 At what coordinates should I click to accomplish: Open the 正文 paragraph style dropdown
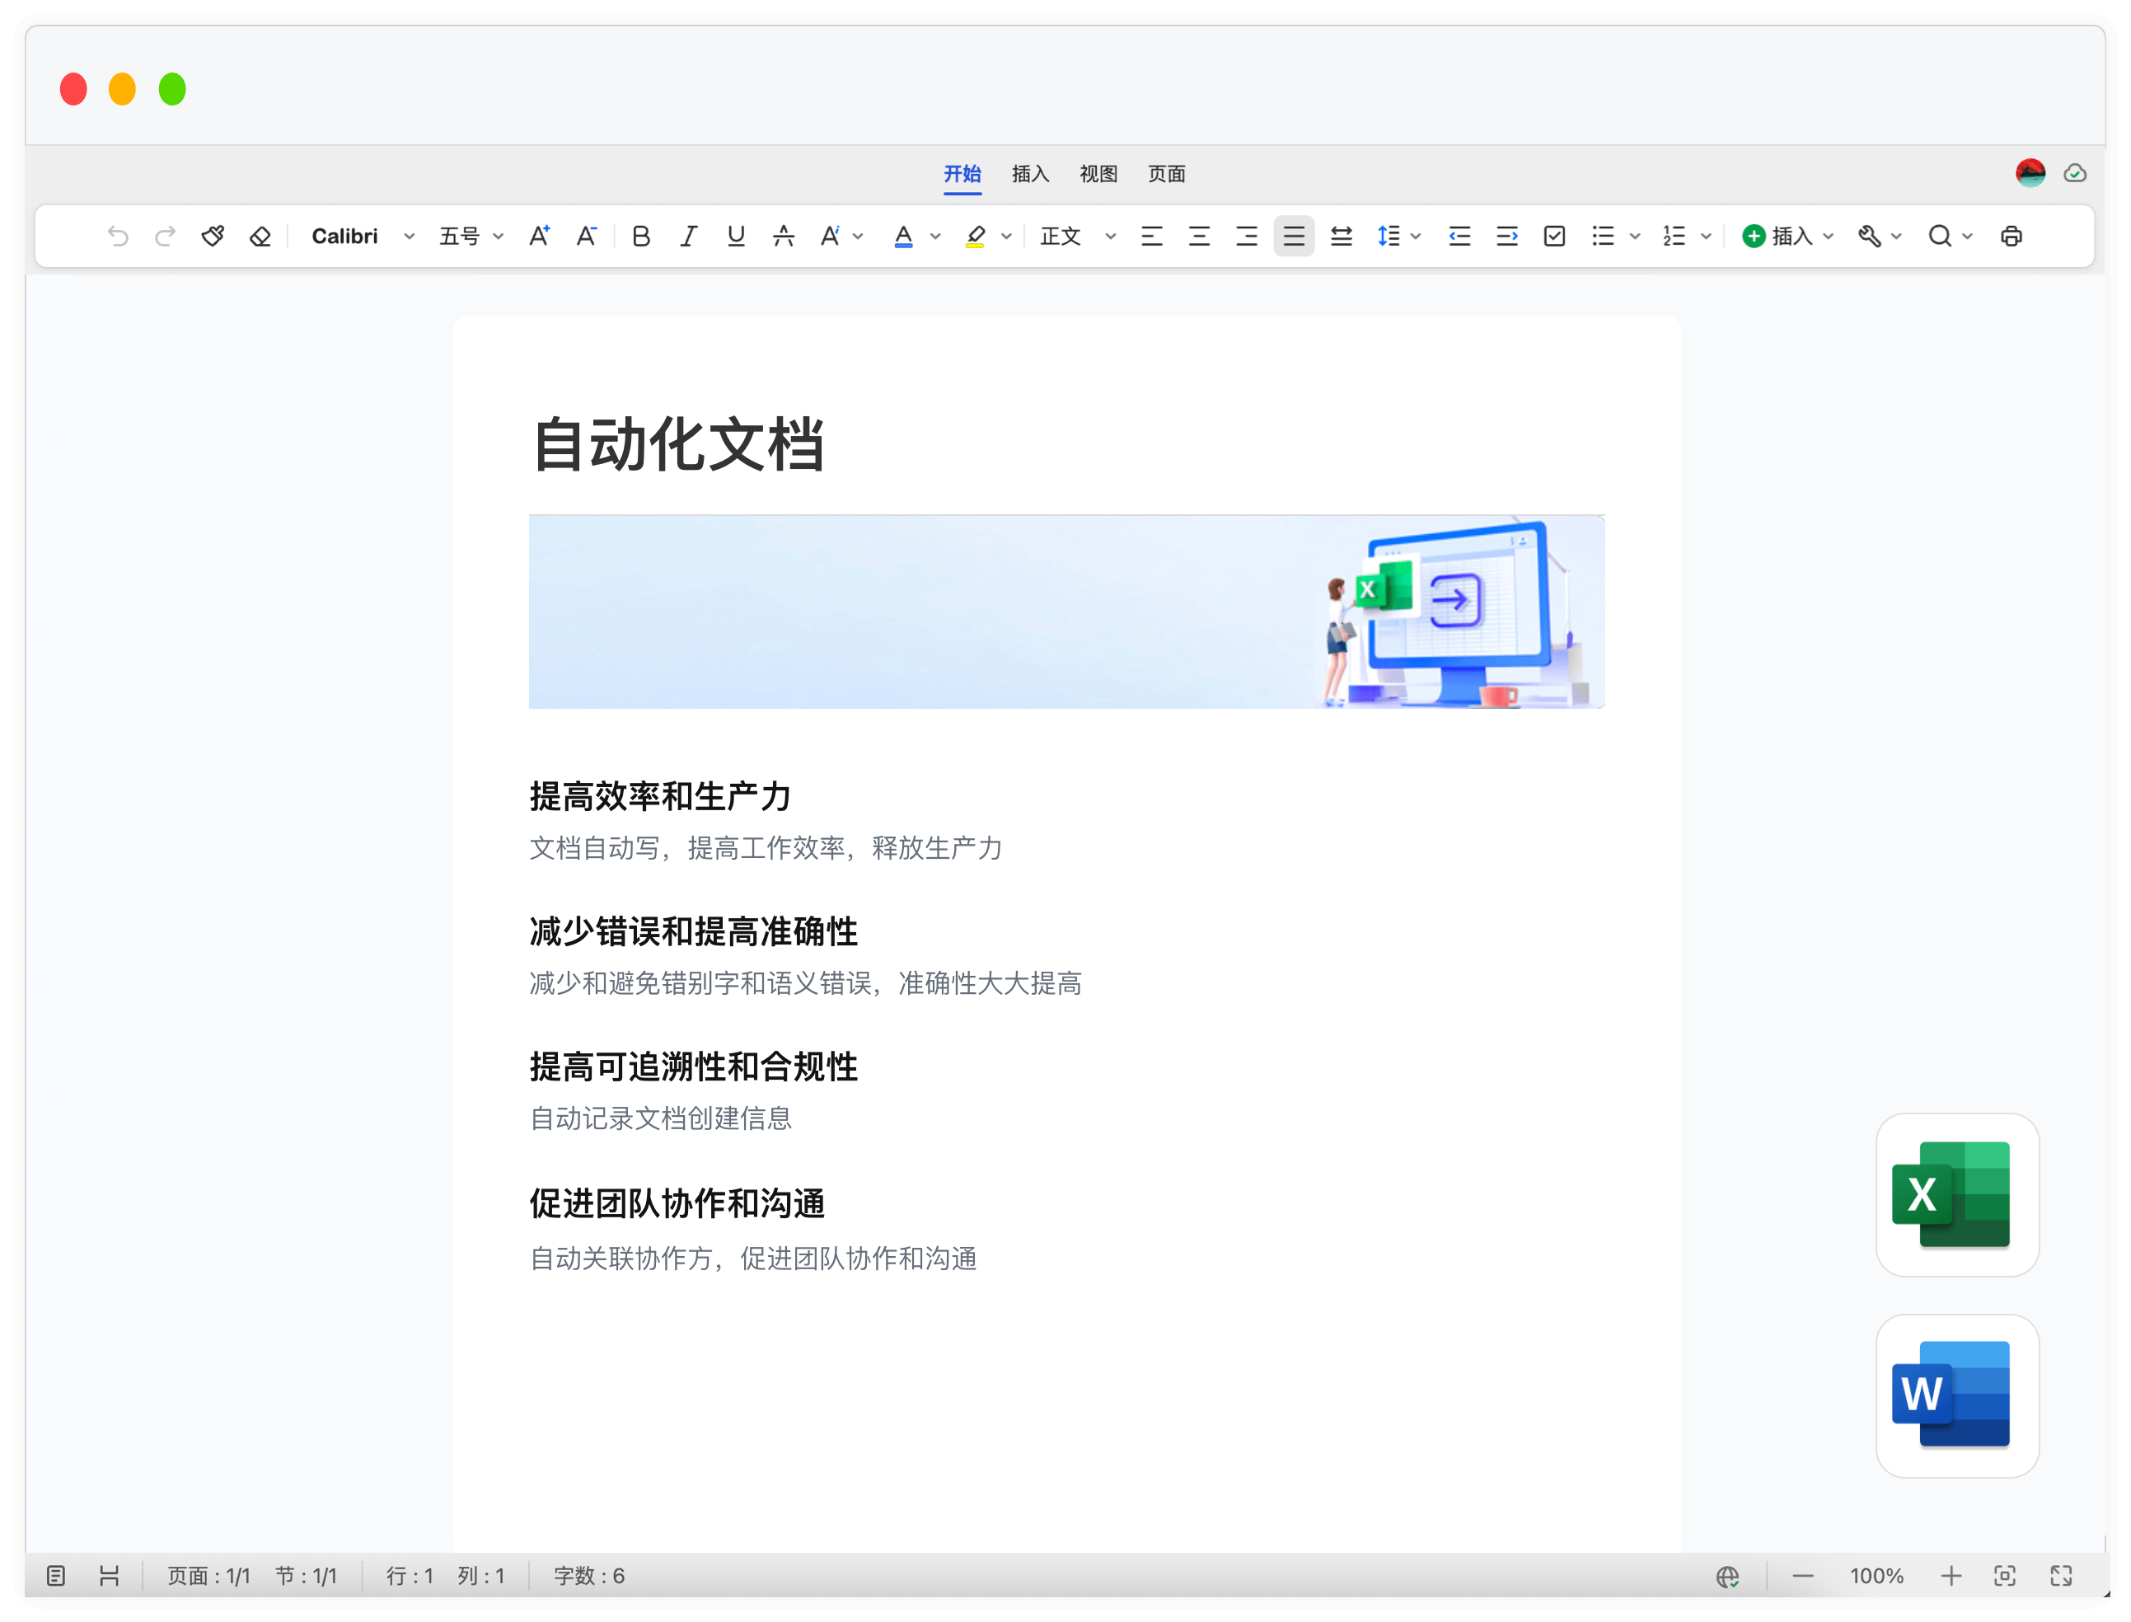pyautogui.click(x=1077, y=237)
